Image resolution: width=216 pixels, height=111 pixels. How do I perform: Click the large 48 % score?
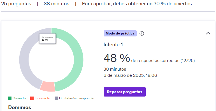click(117, 58)
